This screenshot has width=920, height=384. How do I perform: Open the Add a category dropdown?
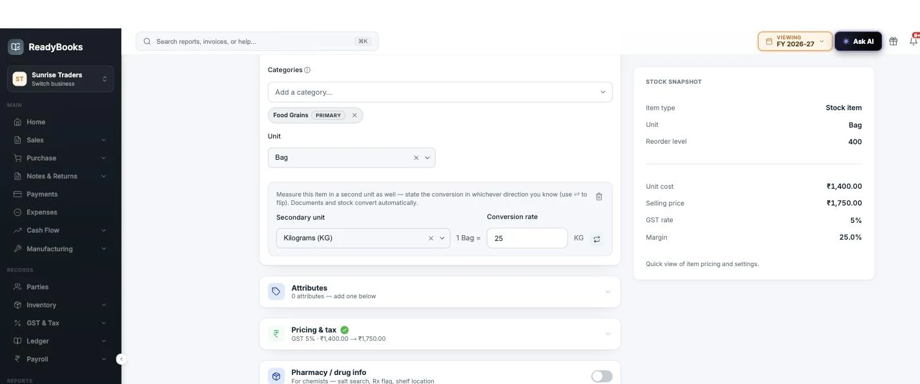(440, 92)
